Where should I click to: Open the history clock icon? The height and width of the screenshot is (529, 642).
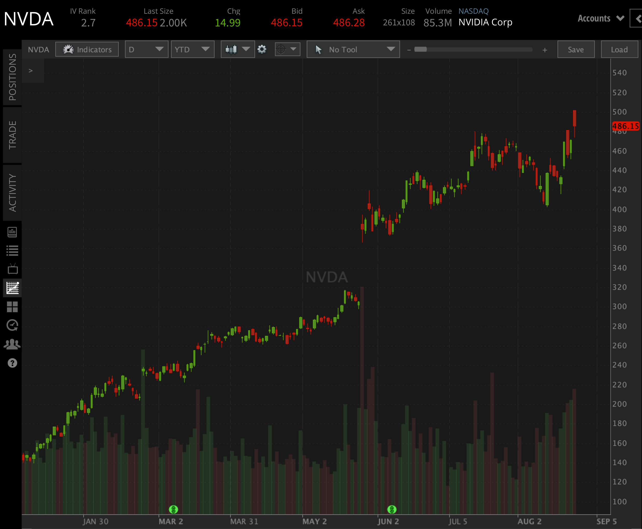(12, 325)
